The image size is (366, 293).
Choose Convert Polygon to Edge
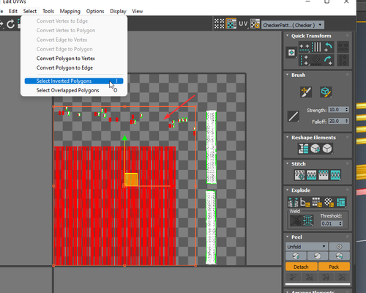(74, 67)
